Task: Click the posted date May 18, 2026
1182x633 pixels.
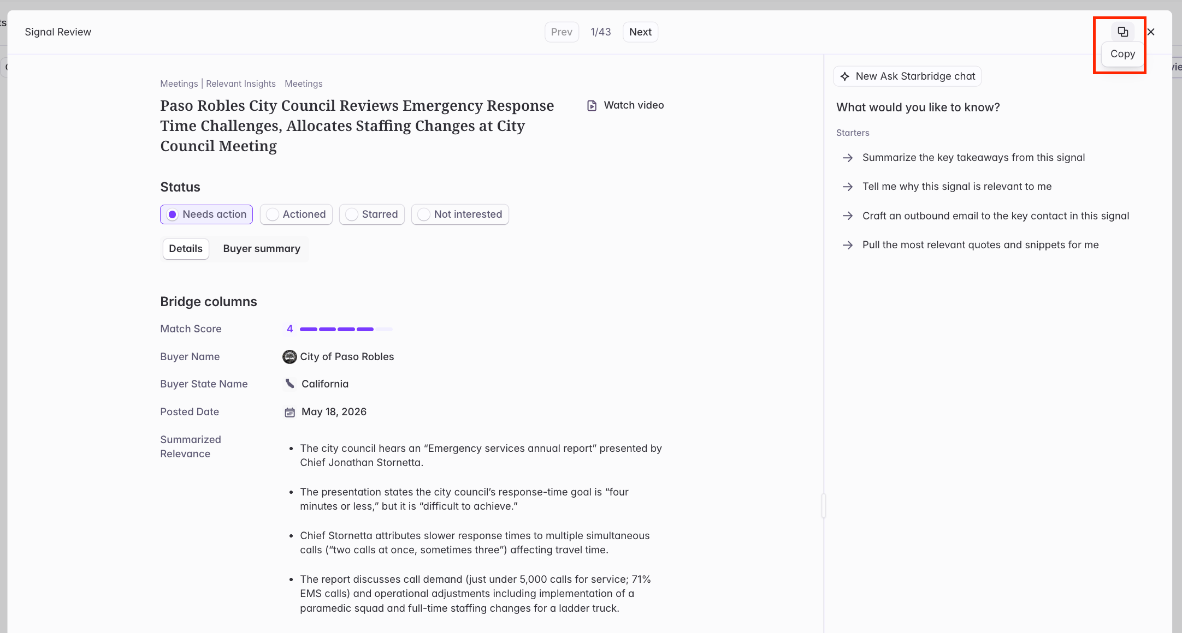Action: click(x=334, y=412)
